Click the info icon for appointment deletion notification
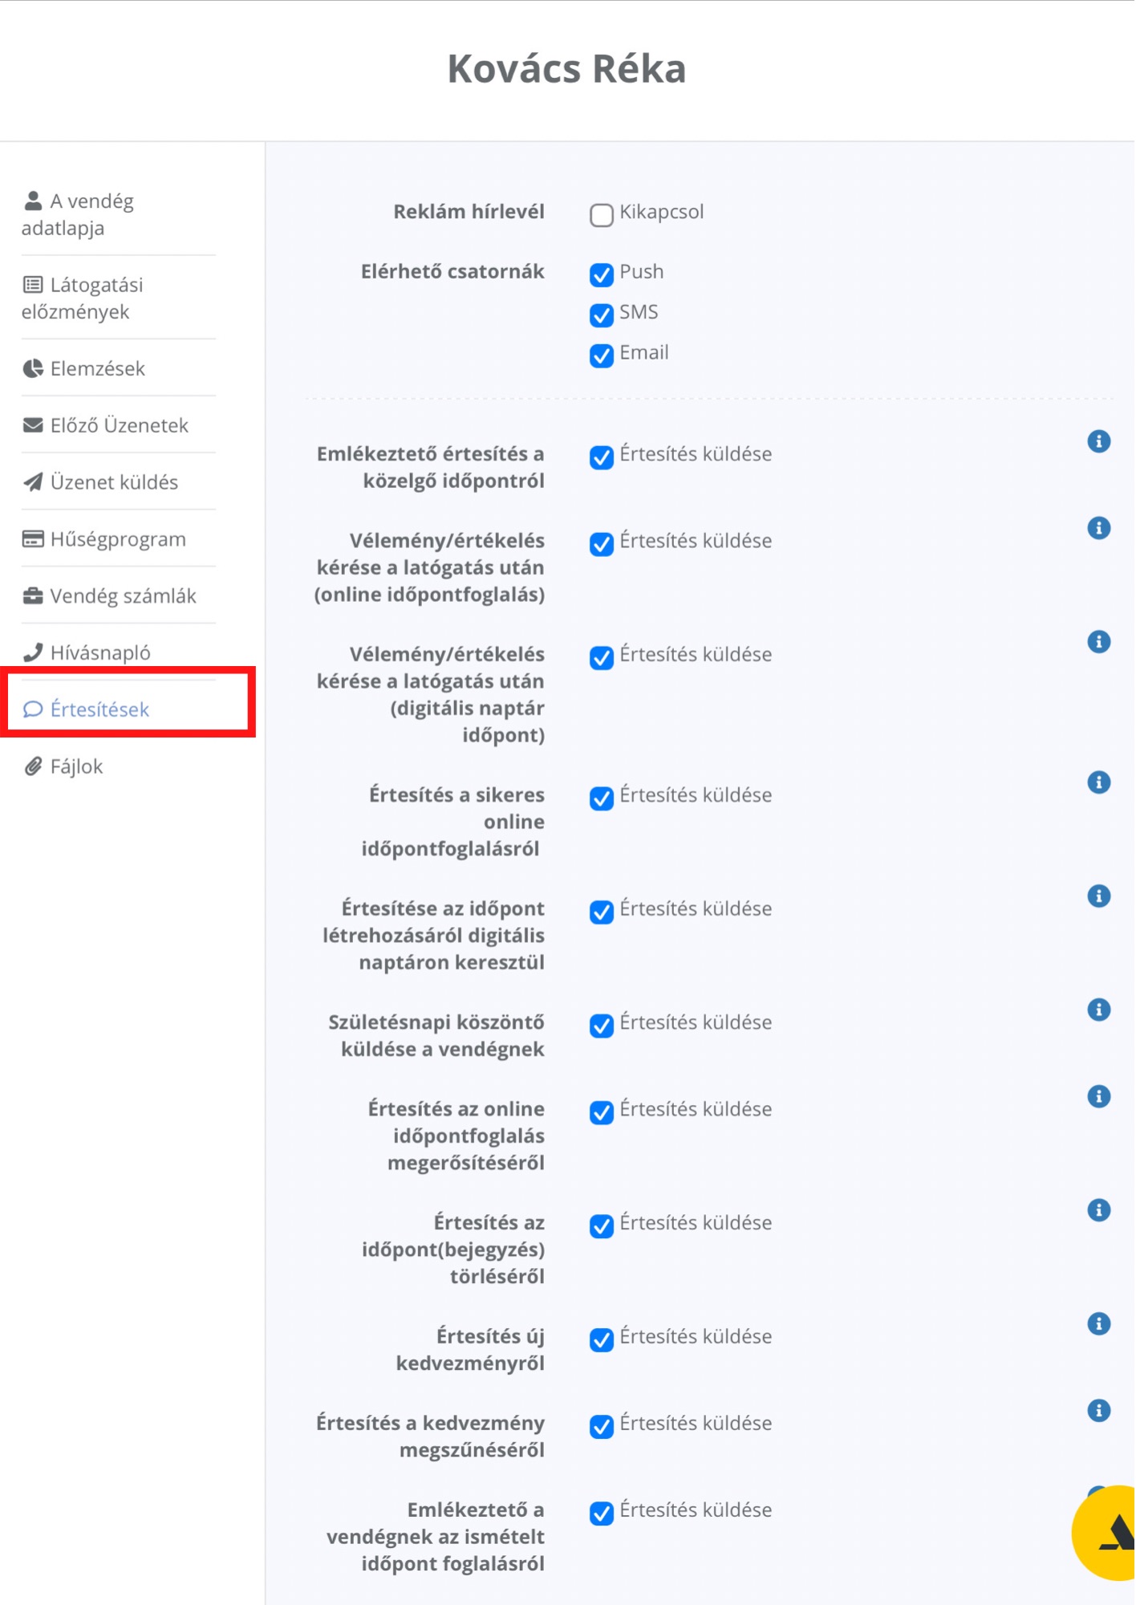1136x1605 pixels. (1098, 1210)
